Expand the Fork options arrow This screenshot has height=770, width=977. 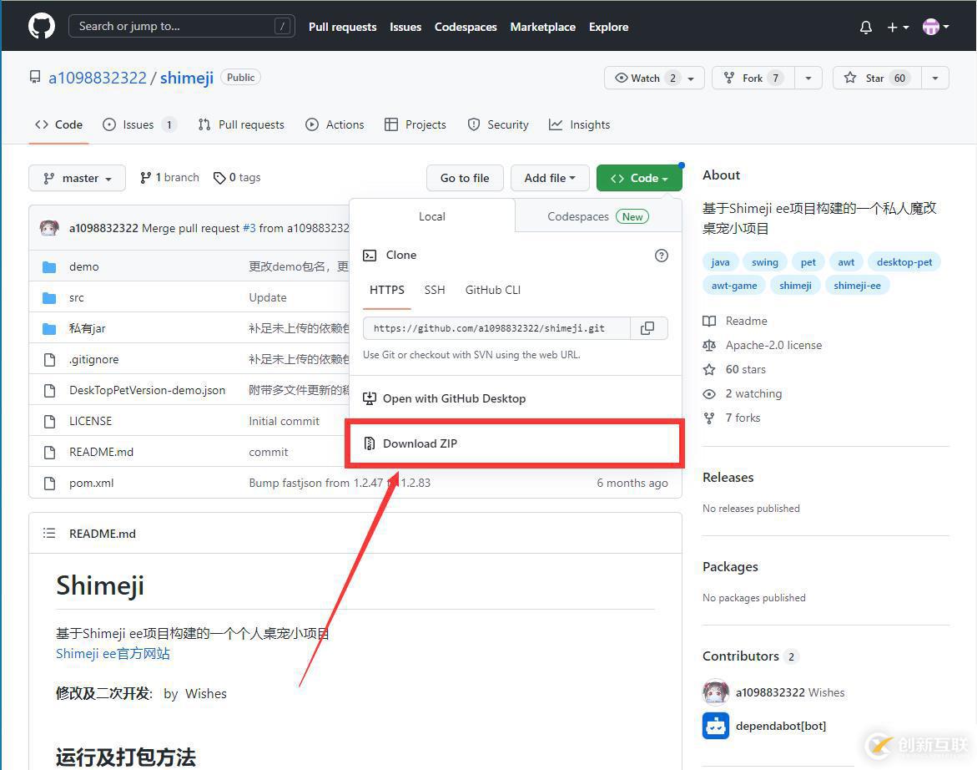click(808, 78)
